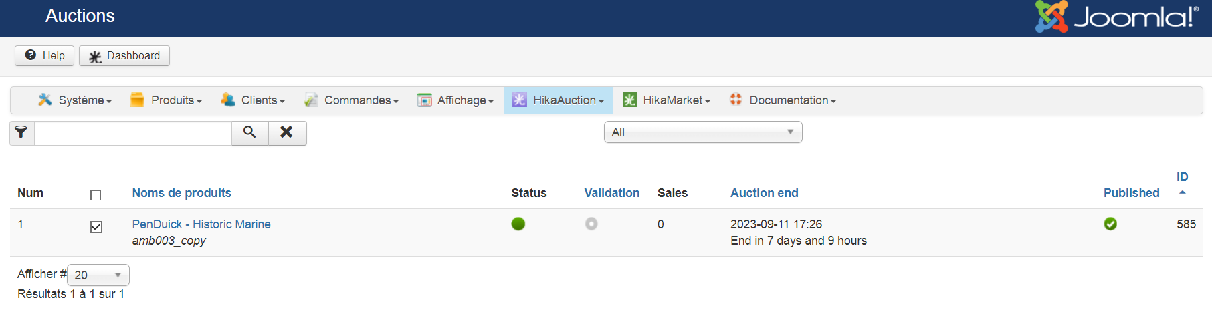The height and width of the screenshot is (312, 1212).
Task: Open the All filter dropdown
Action: 702,132
